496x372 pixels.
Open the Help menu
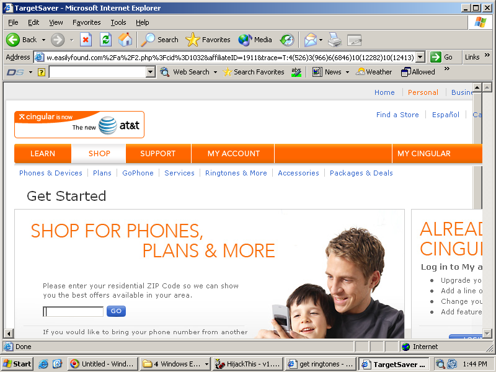click(143, 22)
